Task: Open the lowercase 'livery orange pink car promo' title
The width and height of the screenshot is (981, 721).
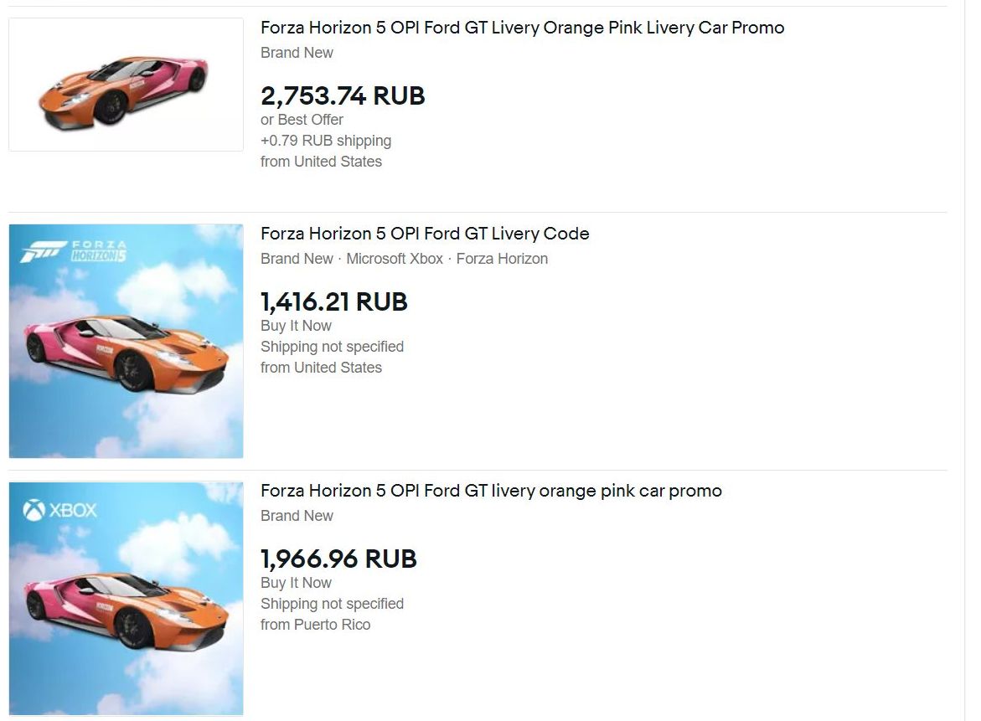Action: 491,491
